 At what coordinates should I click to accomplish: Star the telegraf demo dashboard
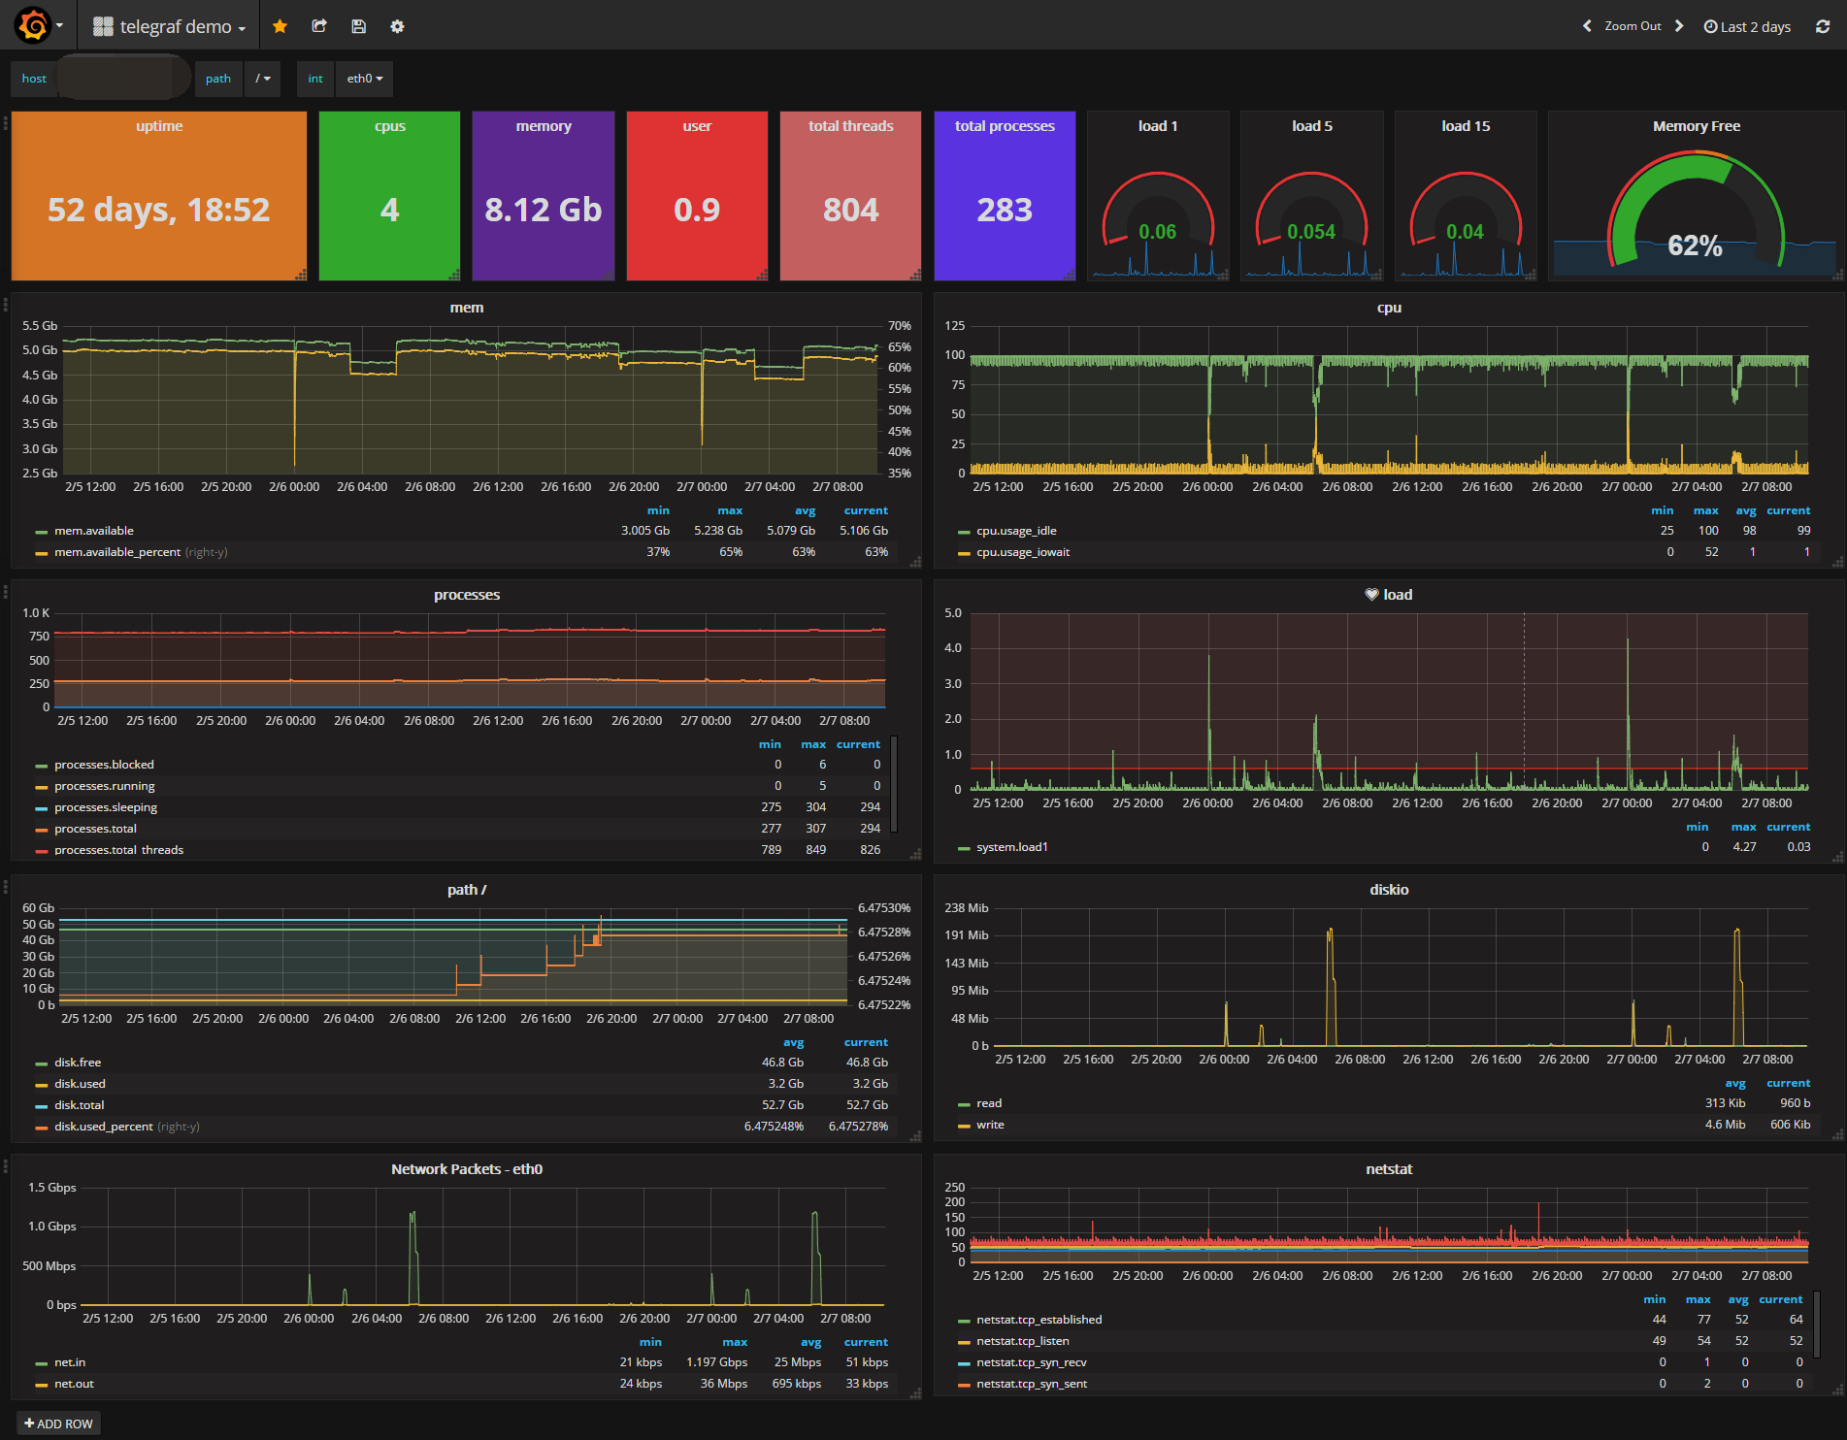tap(280, 26)
